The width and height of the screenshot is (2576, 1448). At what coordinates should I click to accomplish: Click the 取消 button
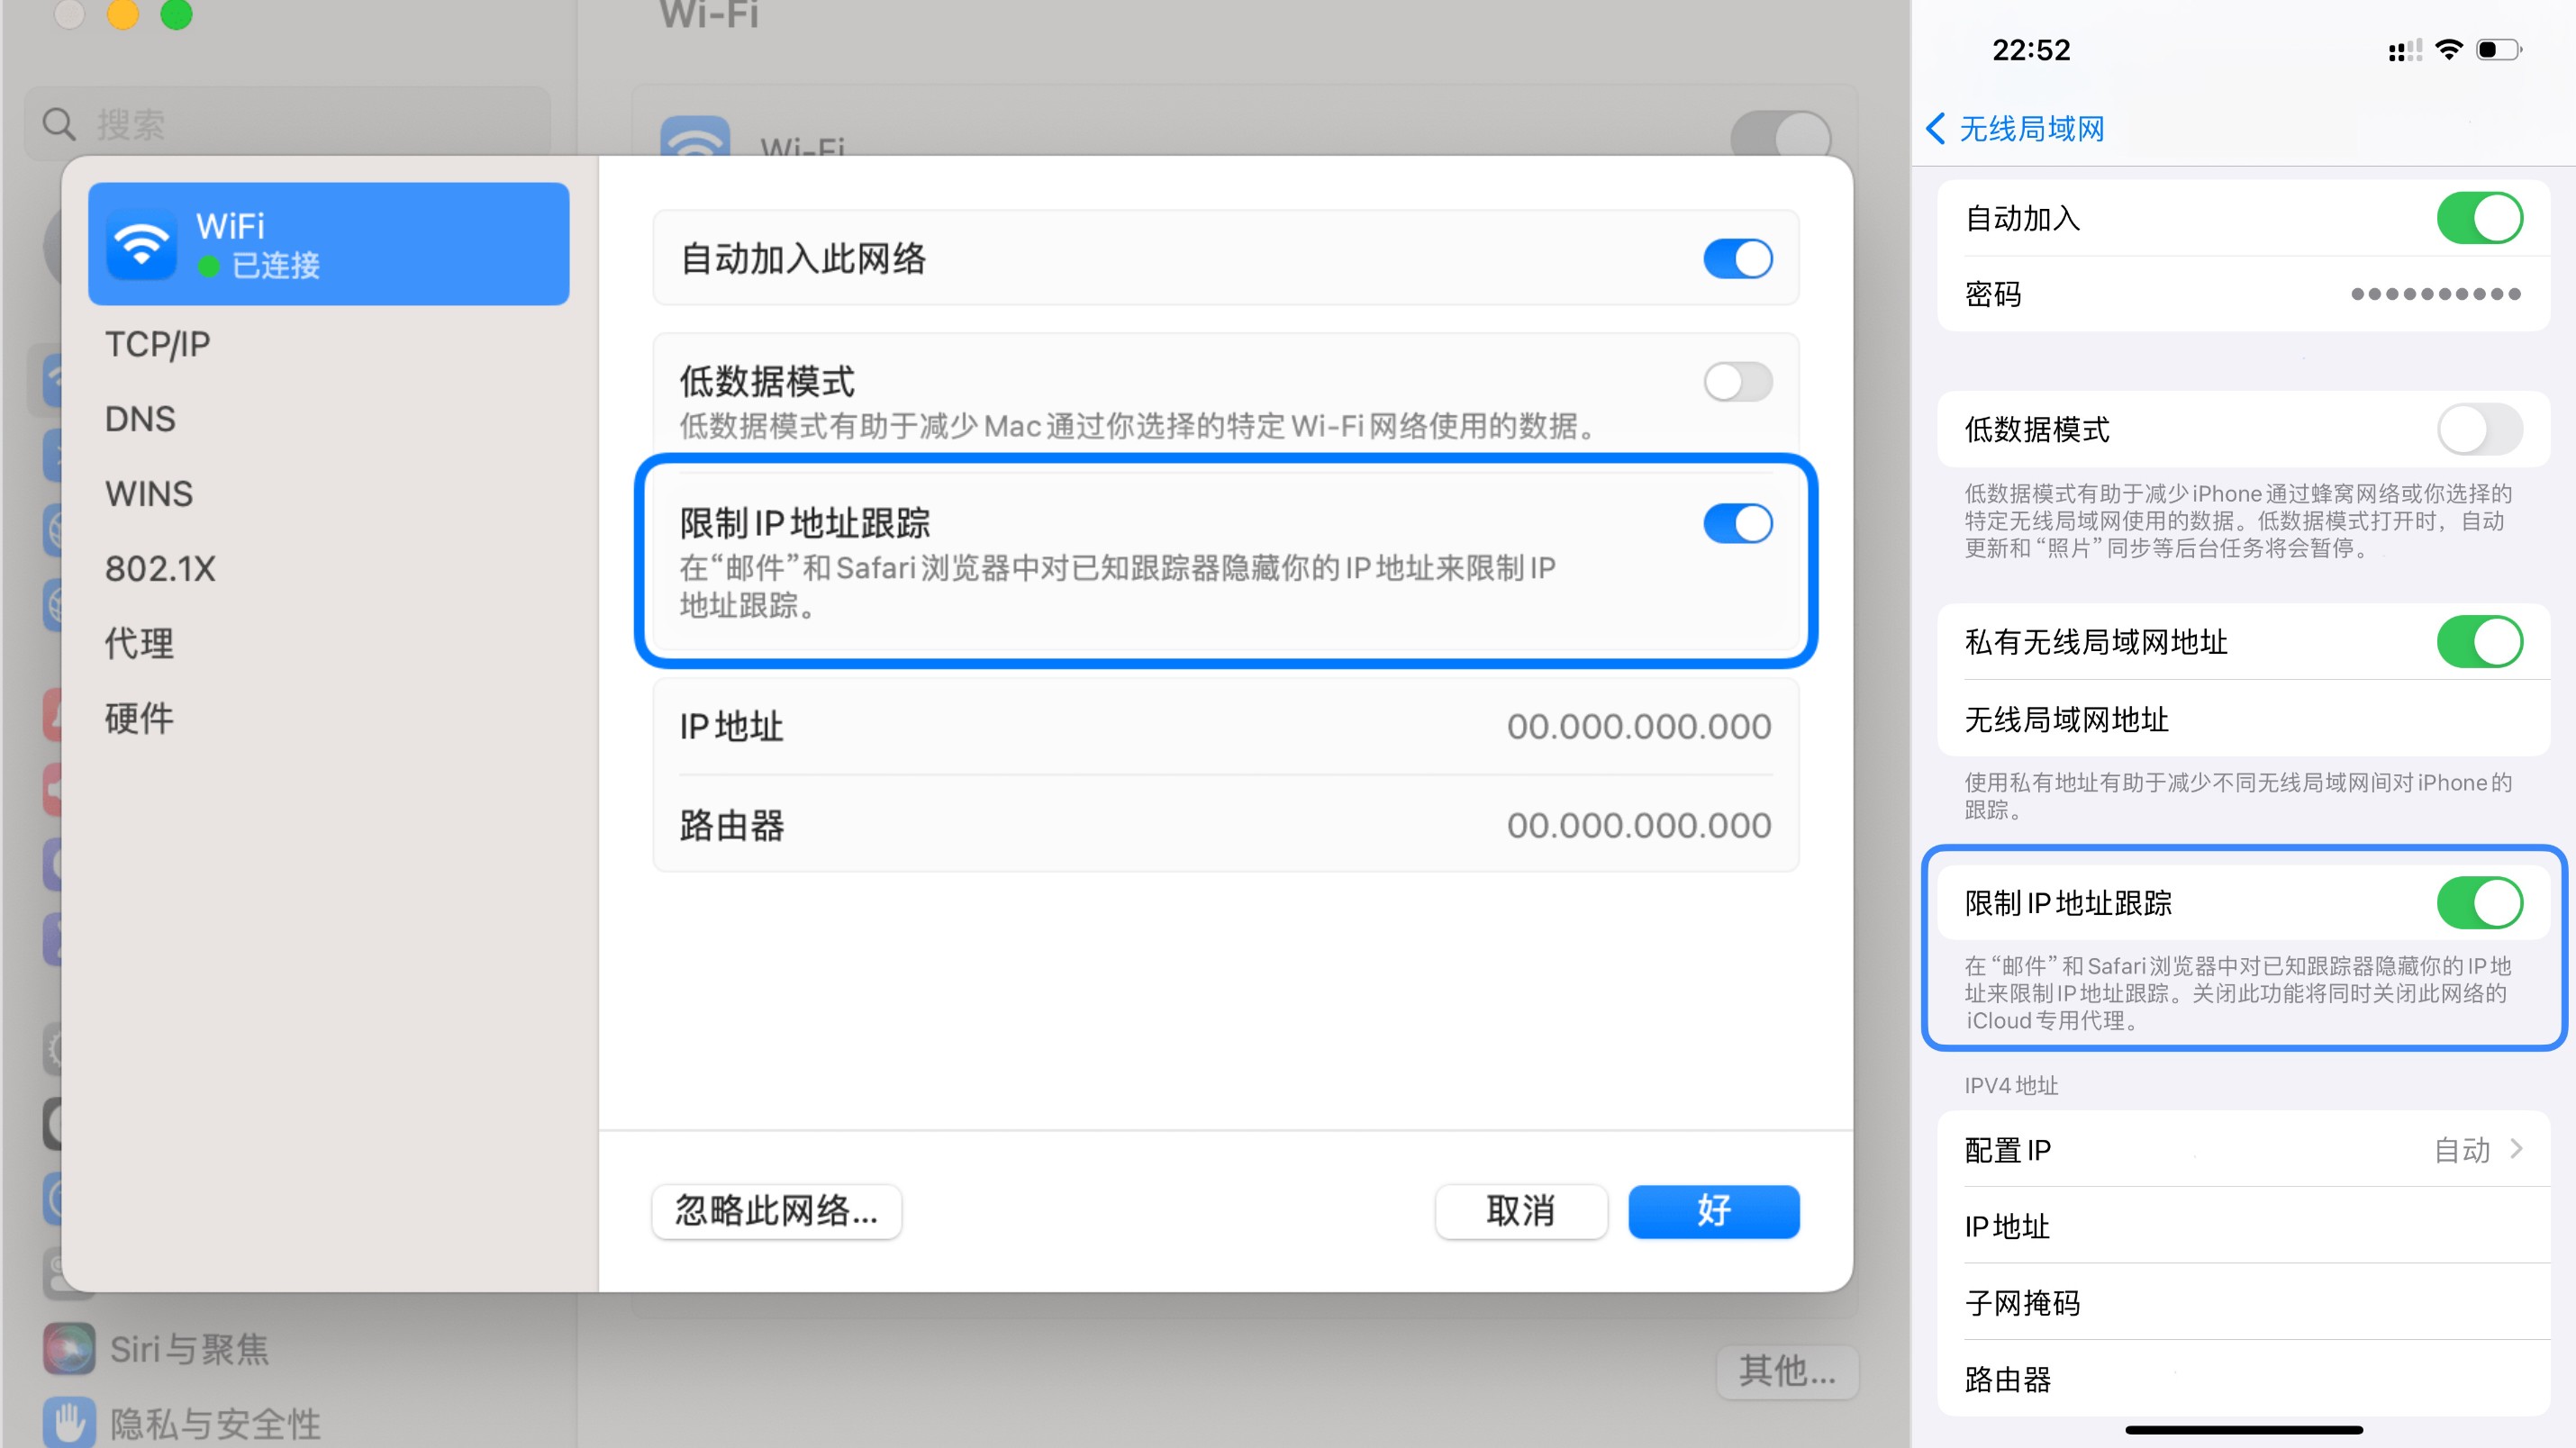pos(1521,1211)
